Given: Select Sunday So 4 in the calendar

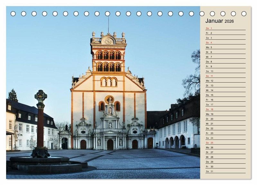Looking at the screenshot, I should tap(225, 42).
